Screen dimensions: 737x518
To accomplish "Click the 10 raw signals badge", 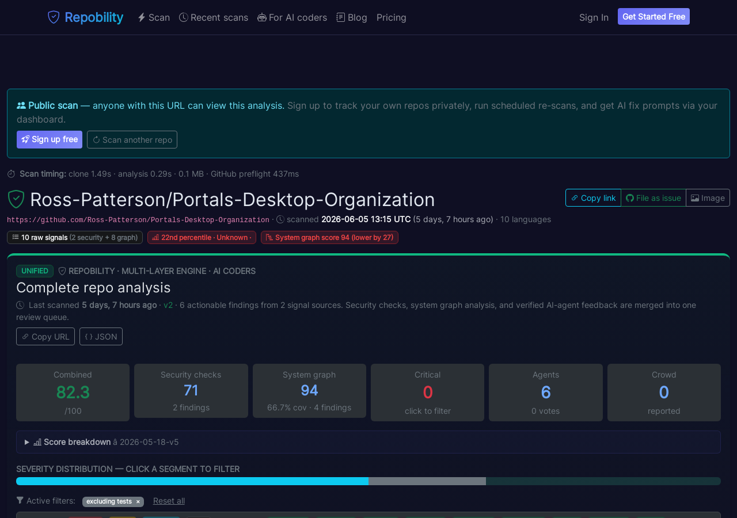I will pos(75,237).
